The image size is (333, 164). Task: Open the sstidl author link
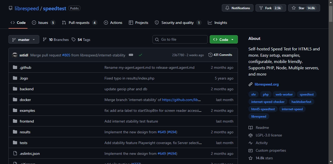(24, 55)
